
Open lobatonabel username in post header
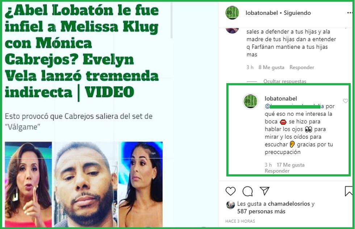pyautogui.click(x=262, y=13)
